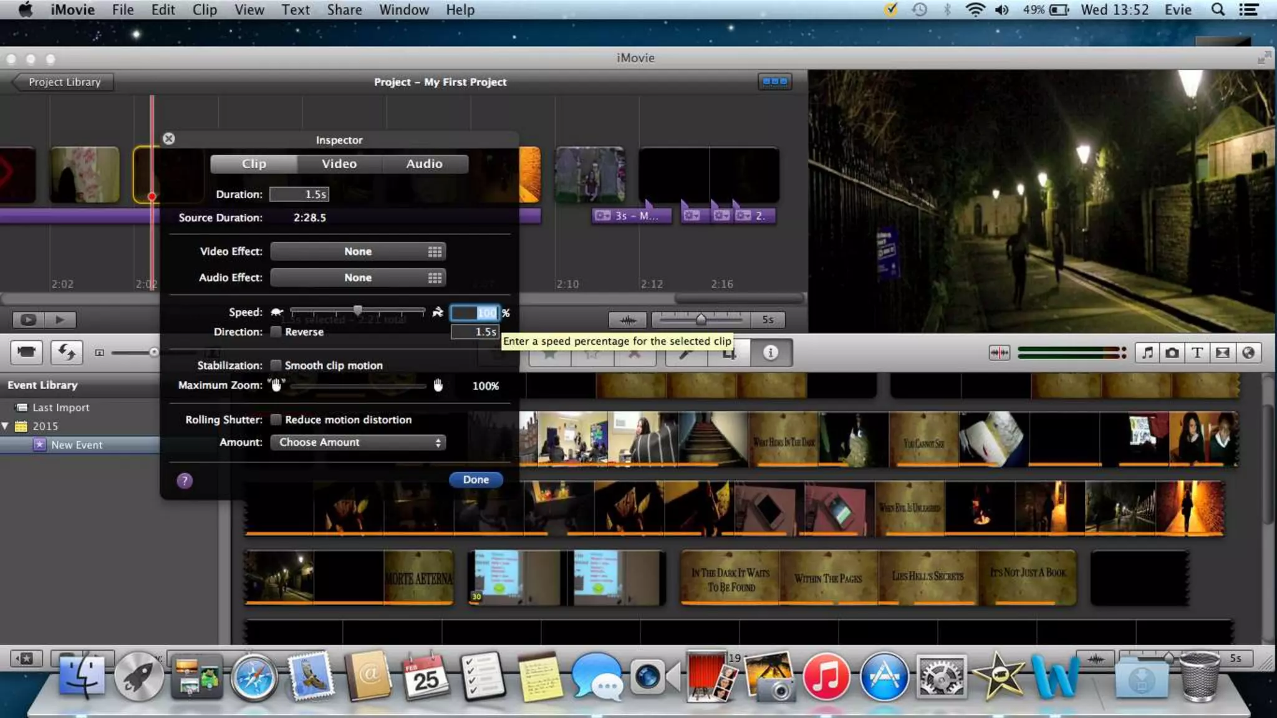Open the Music and Sound Effects browser
Viewport: 1277px width, 718px height.
tap(1147, 353)
